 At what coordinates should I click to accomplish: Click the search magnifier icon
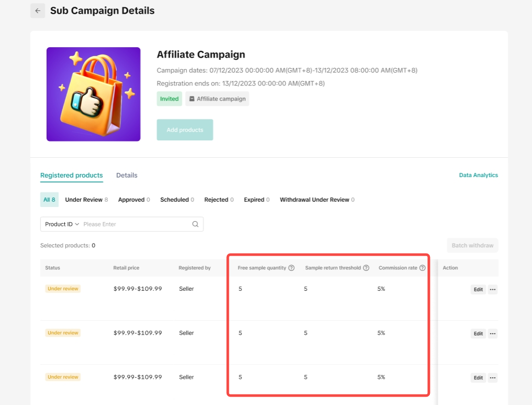[x=195, y=224]
